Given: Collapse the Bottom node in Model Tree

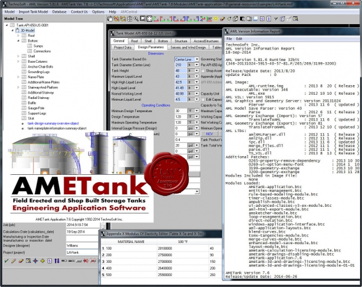Looking at the screenshot, I should coord(18,41).
